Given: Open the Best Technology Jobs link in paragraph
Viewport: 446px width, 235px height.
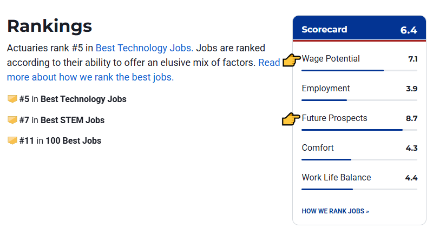Looking at the screenshot, I should click(144, 48).
